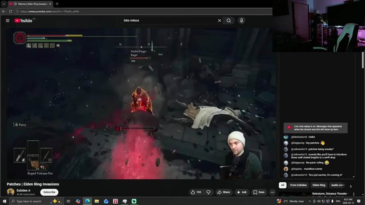Click the browser address bar URL
Image resolution: width=365 pixels, height=205 pixels.
pos(50,11)
